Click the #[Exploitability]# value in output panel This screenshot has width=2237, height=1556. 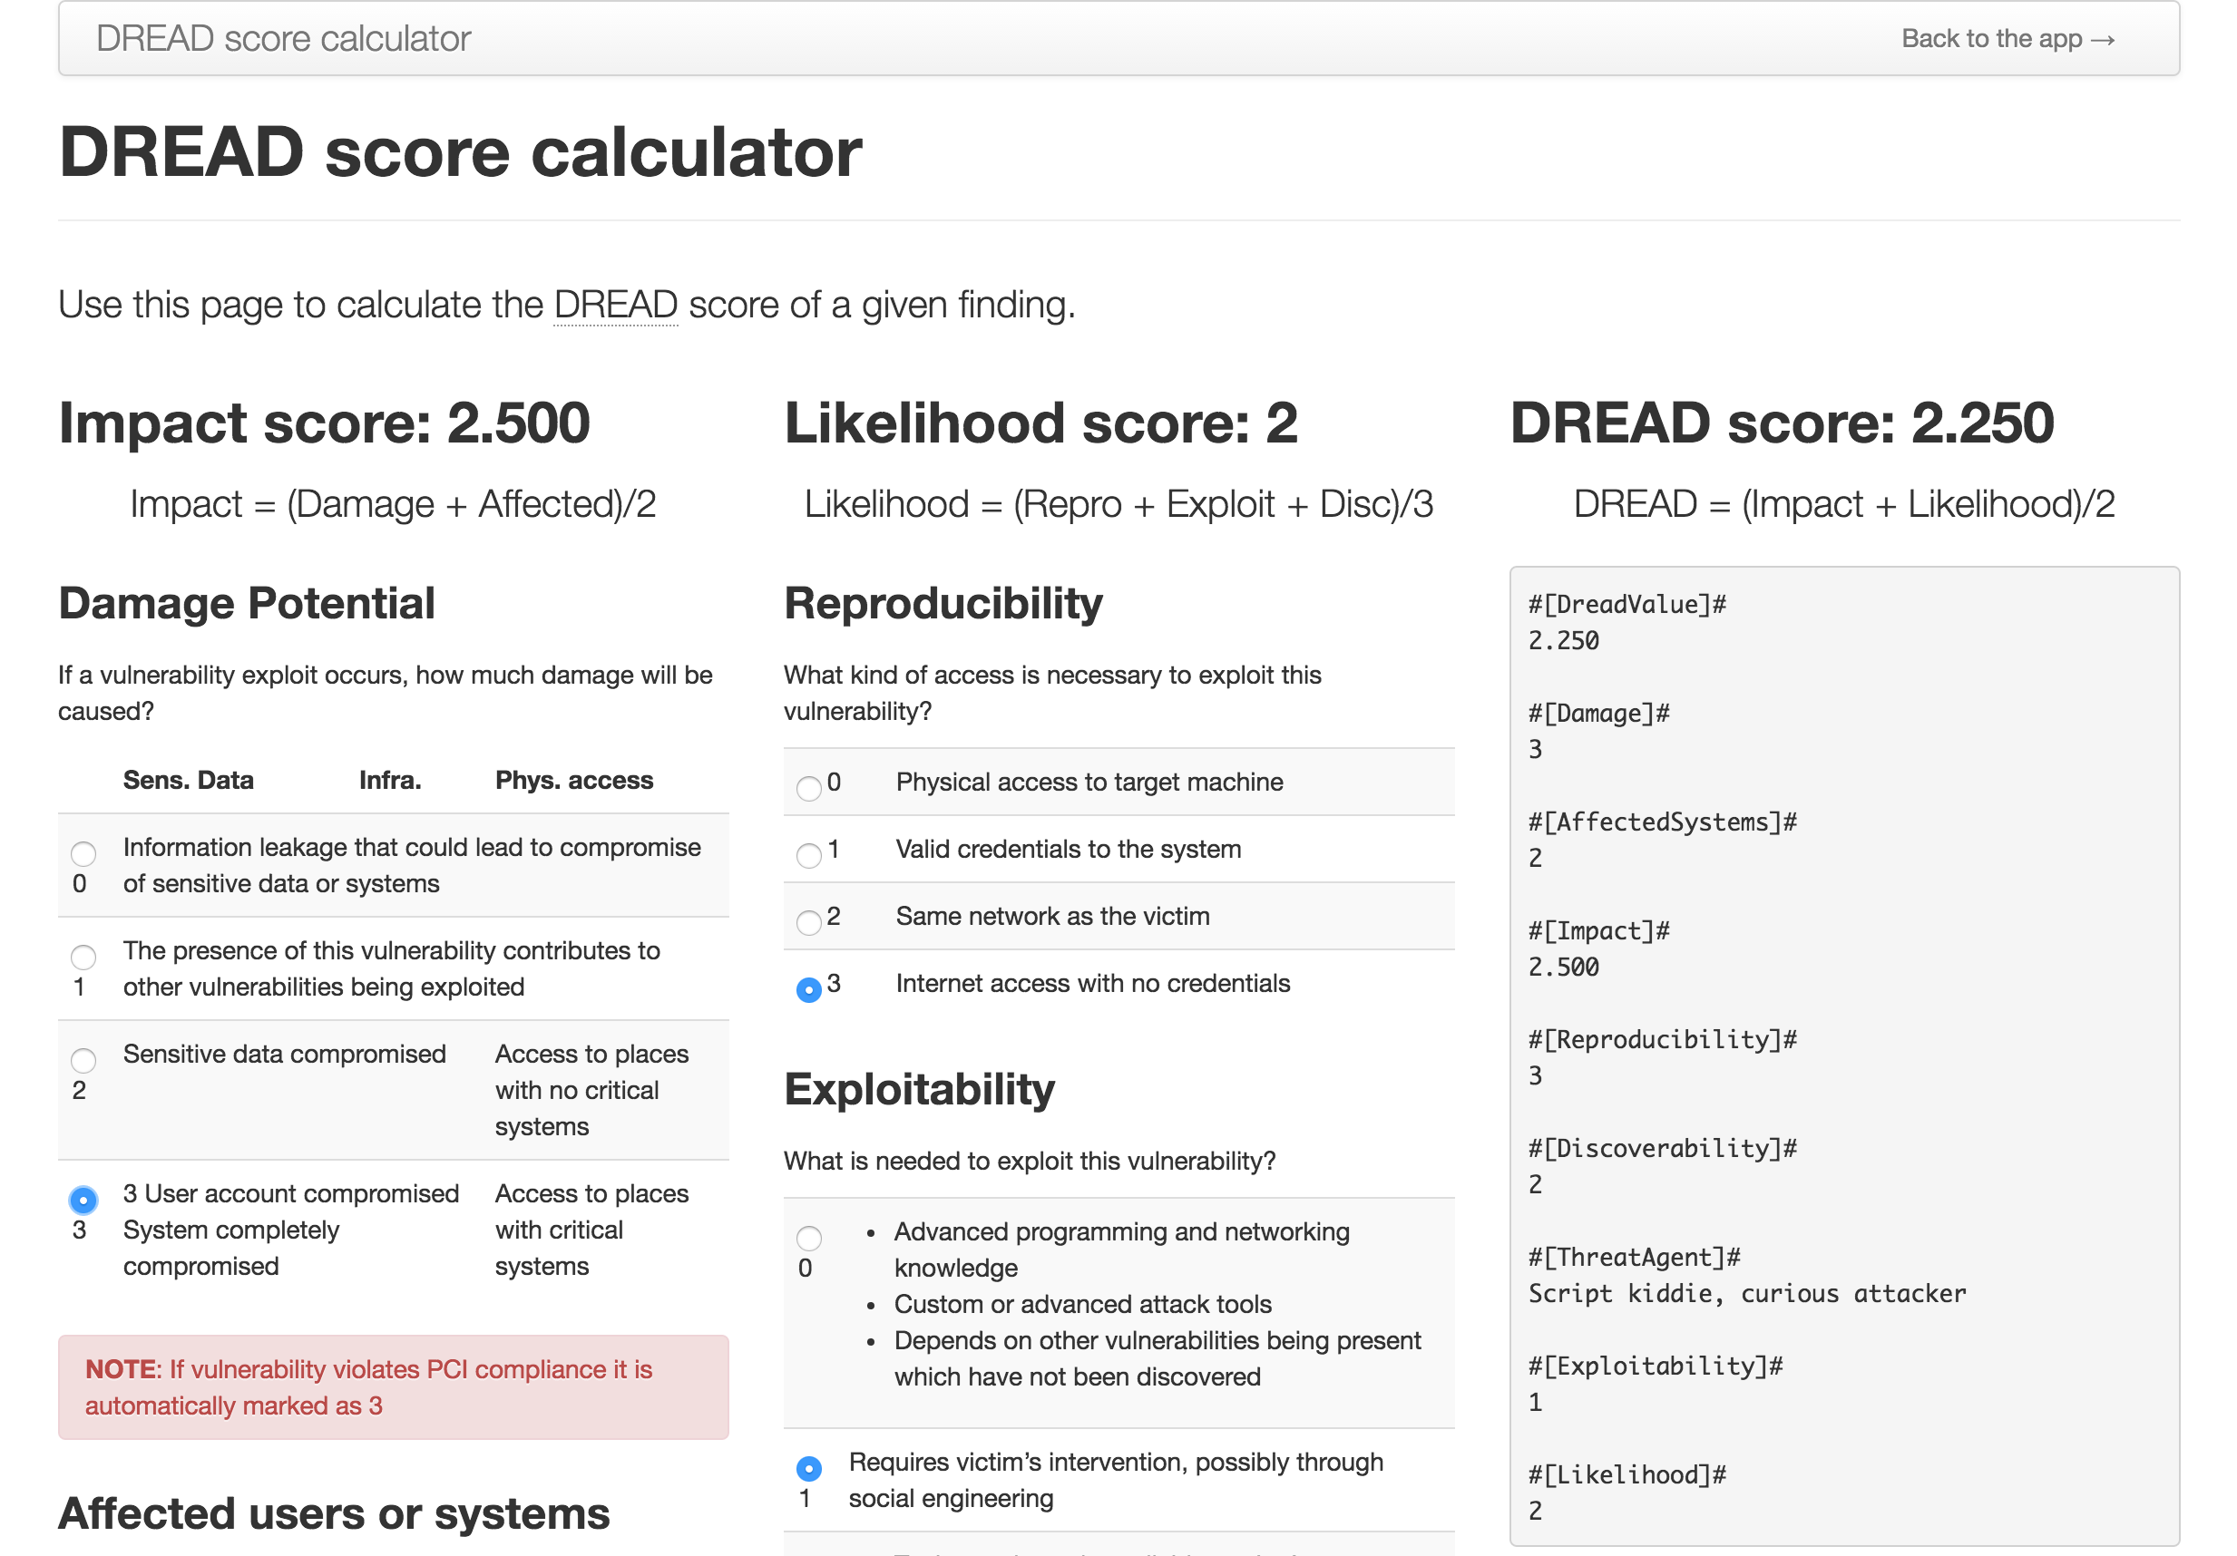pyautogui.click(x=1535, y=1402)
